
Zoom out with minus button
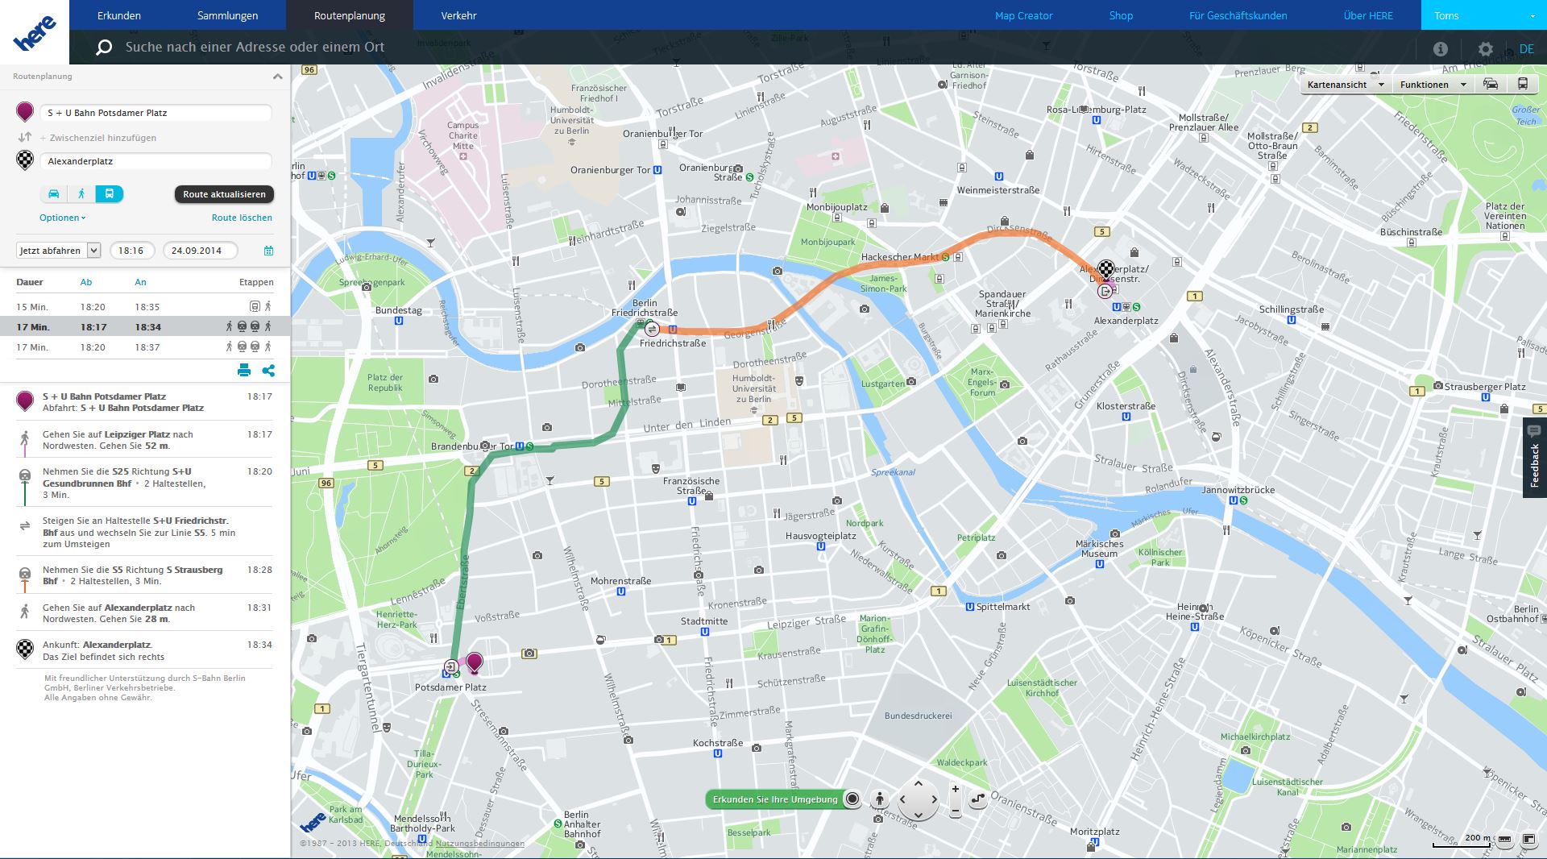coord(956,811)
